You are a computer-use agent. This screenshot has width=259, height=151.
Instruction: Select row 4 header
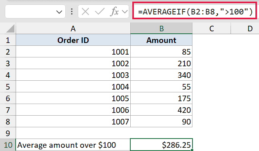pyautogui.click(x=8, y=75)
